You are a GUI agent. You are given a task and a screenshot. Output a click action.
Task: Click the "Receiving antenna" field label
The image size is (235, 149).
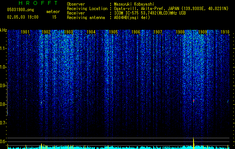pyautogui.click(x=86, y=18)
